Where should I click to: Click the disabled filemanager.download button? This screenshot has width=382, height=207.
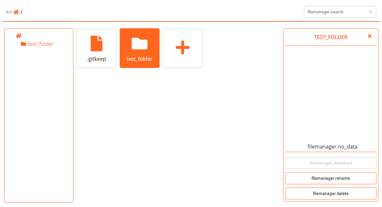(x=330, y=163)
